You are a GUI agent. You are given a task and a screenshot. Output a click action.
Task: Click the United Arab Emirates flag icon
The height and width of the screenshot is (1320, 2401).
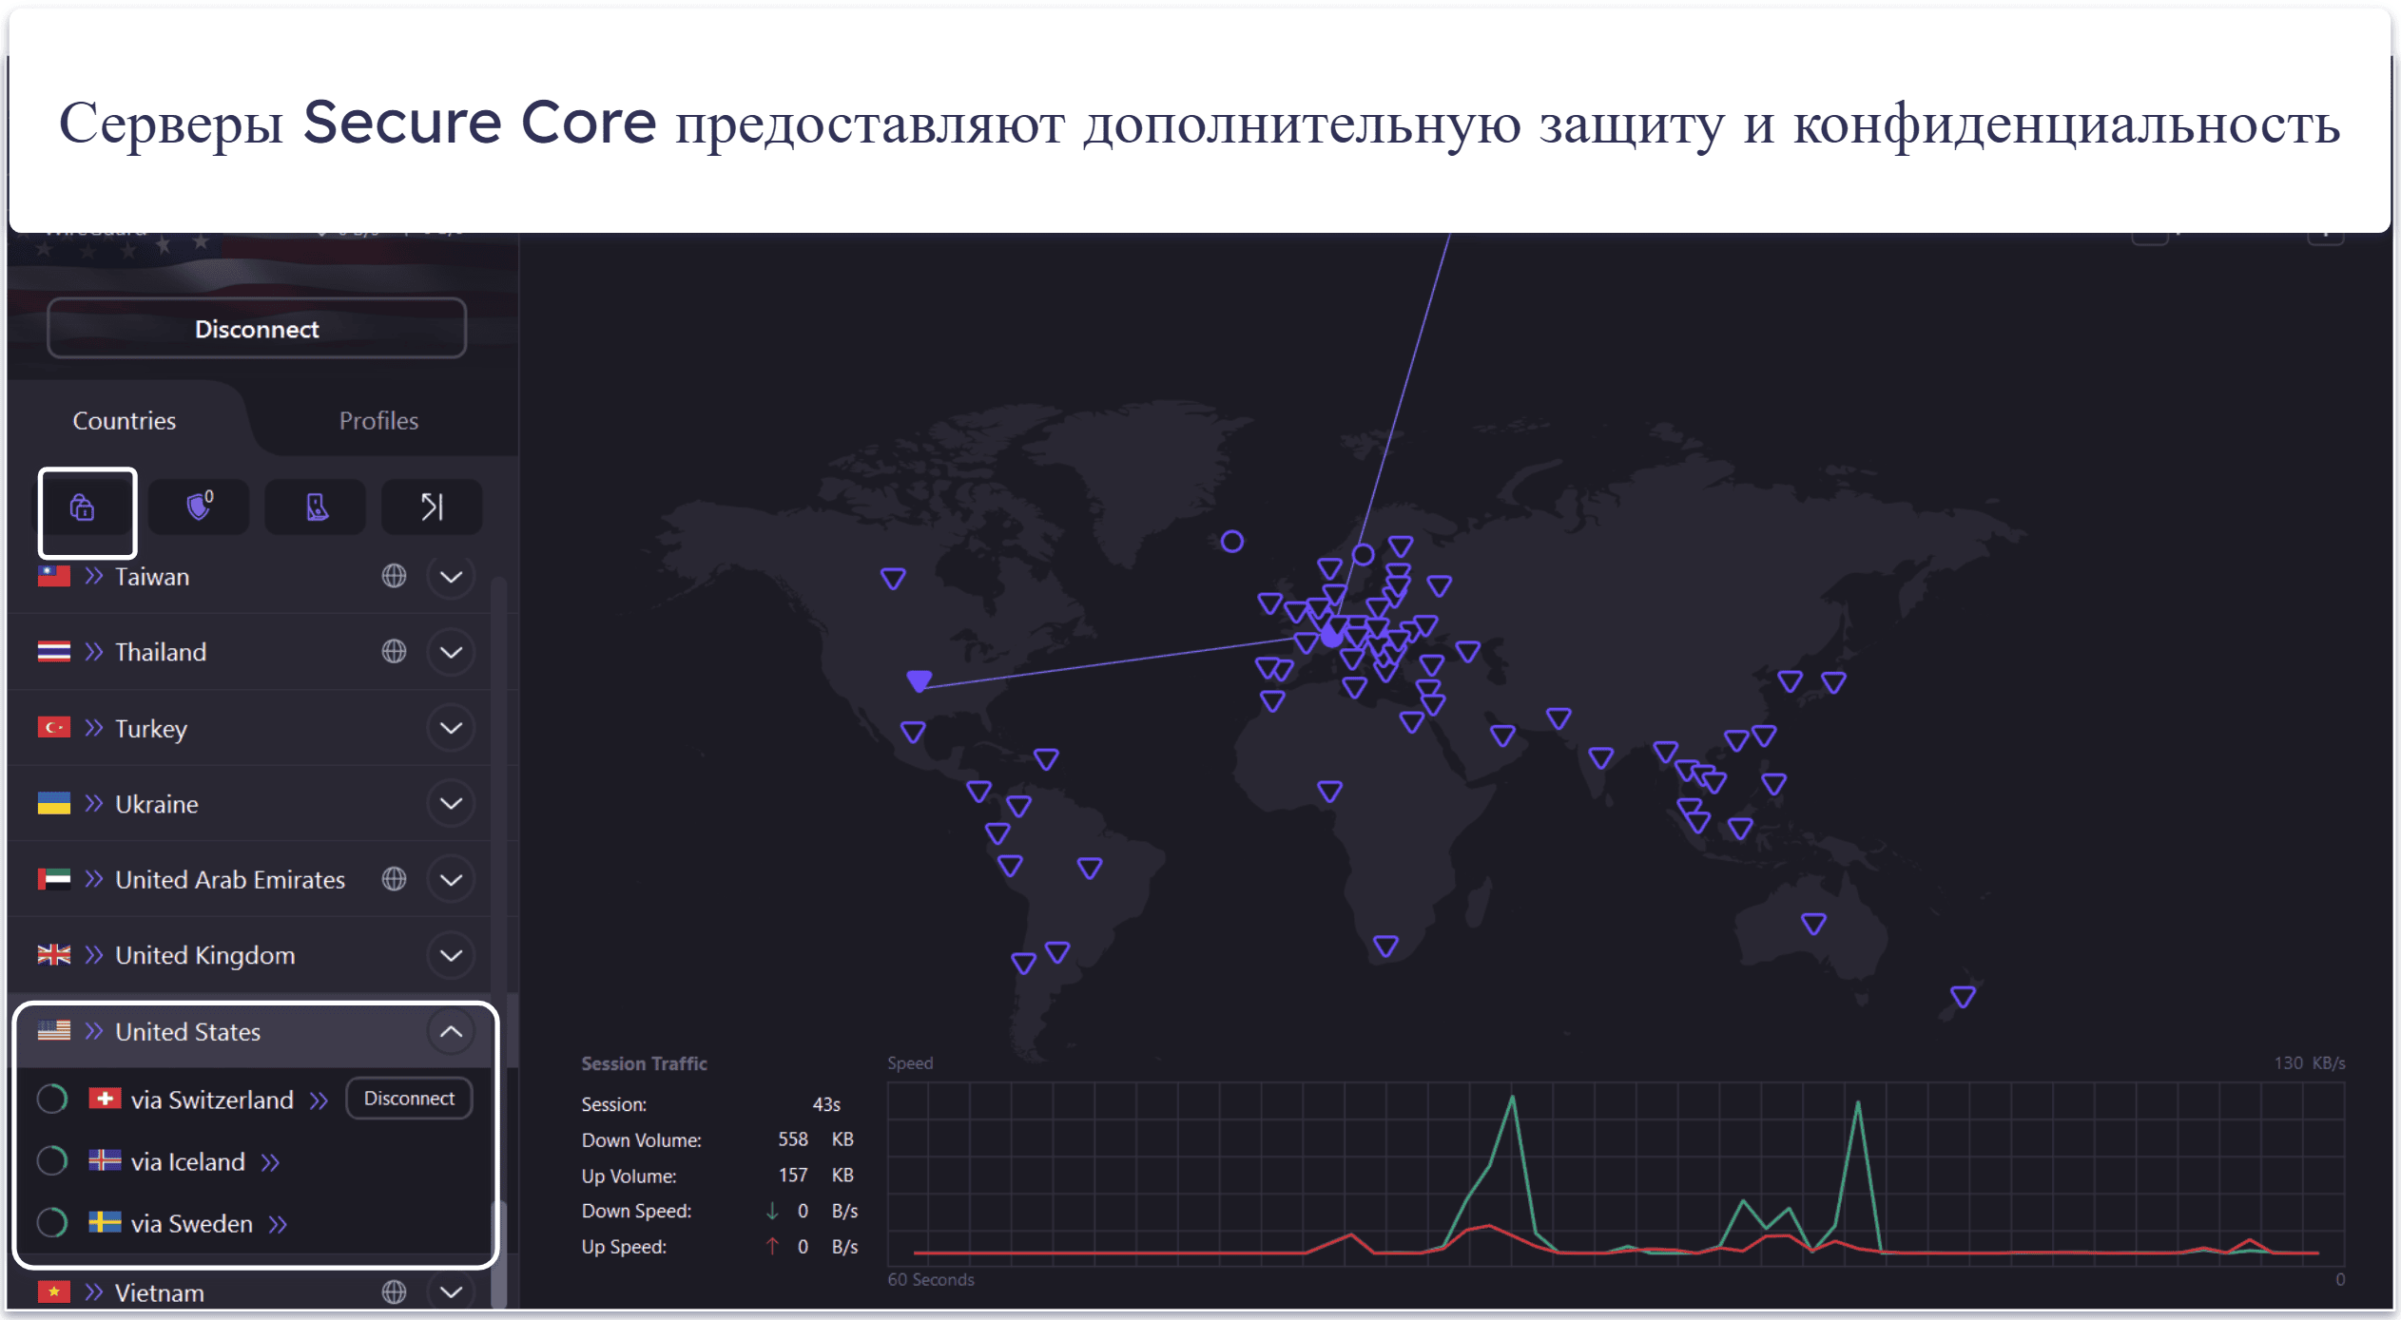(54, 879)
